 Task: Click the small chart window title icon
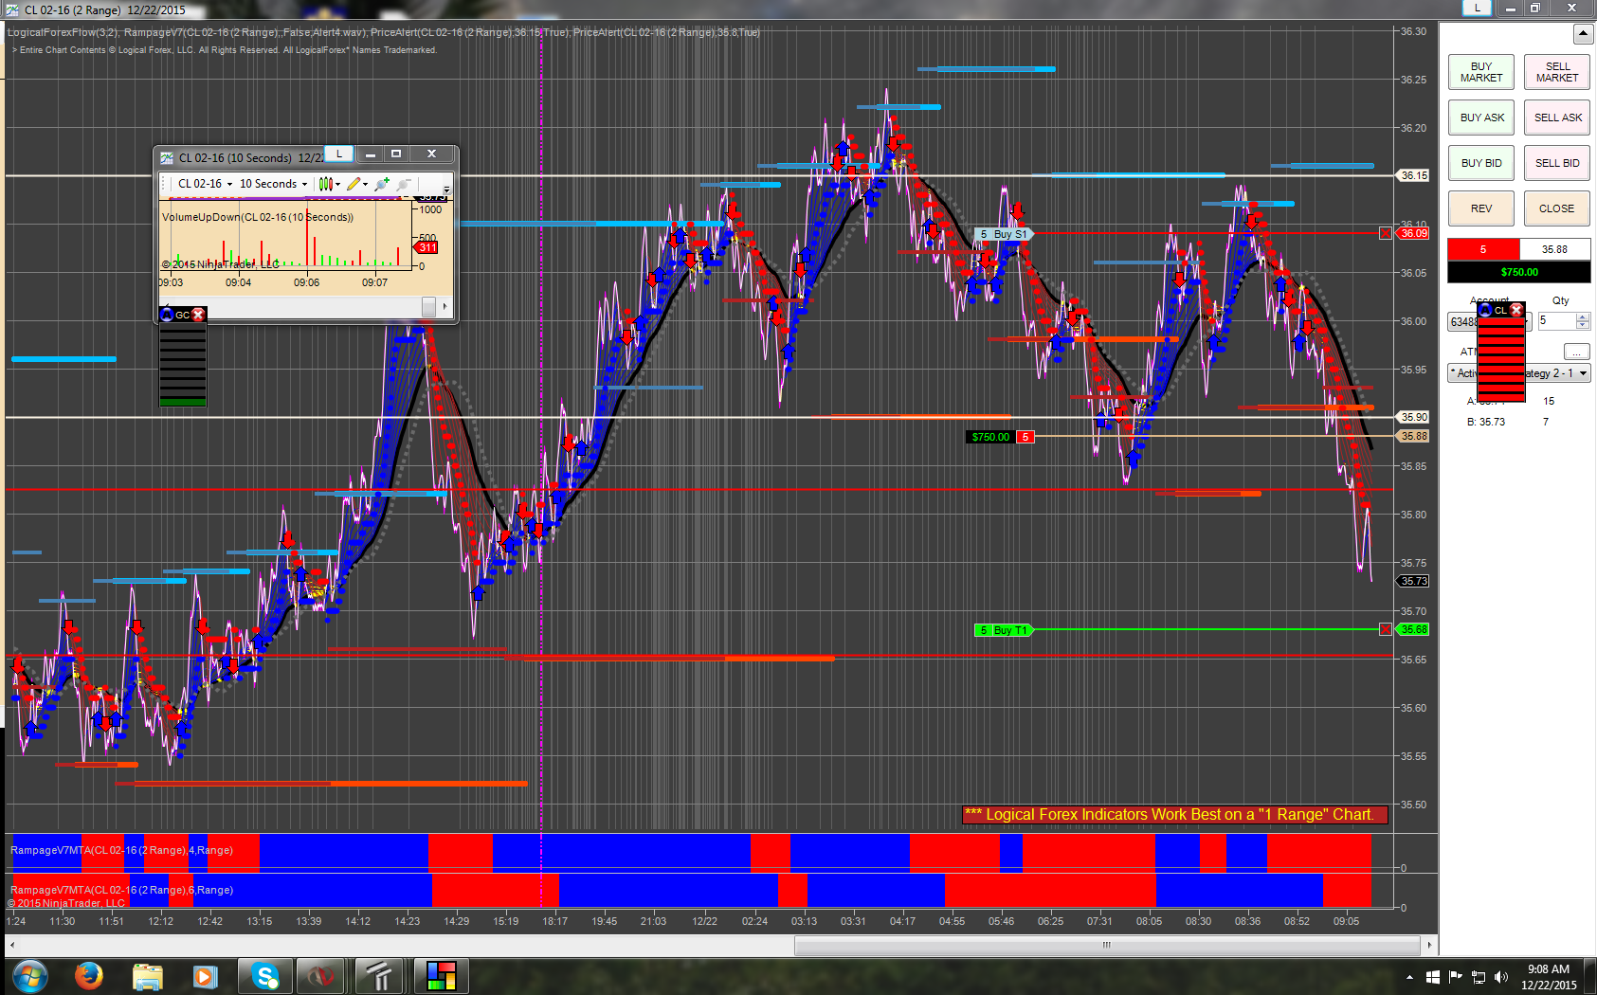coord(167,157)
